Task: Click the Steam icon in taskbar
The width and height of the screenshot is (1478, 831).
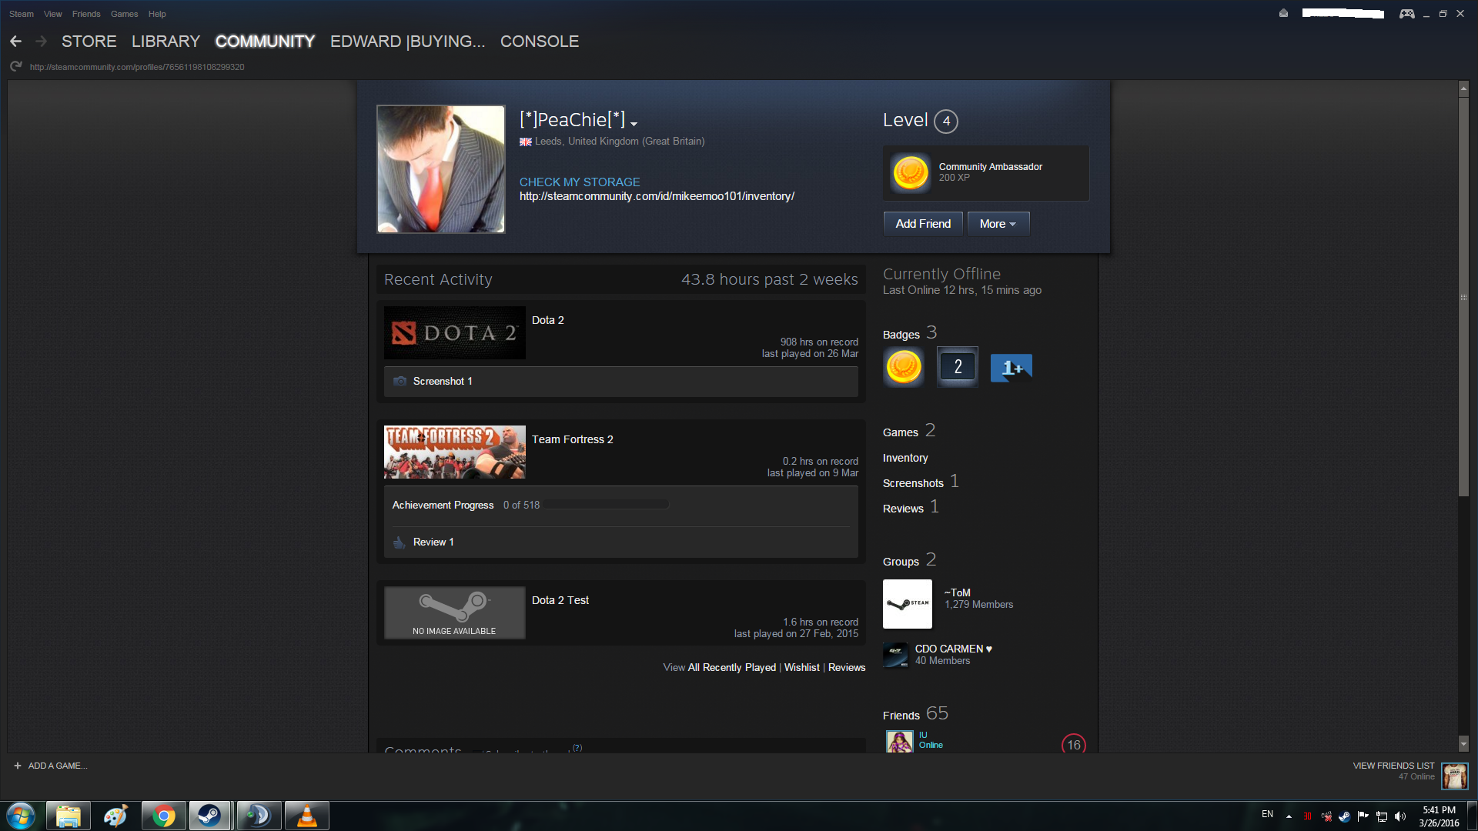Action: [x=210, y=816]
